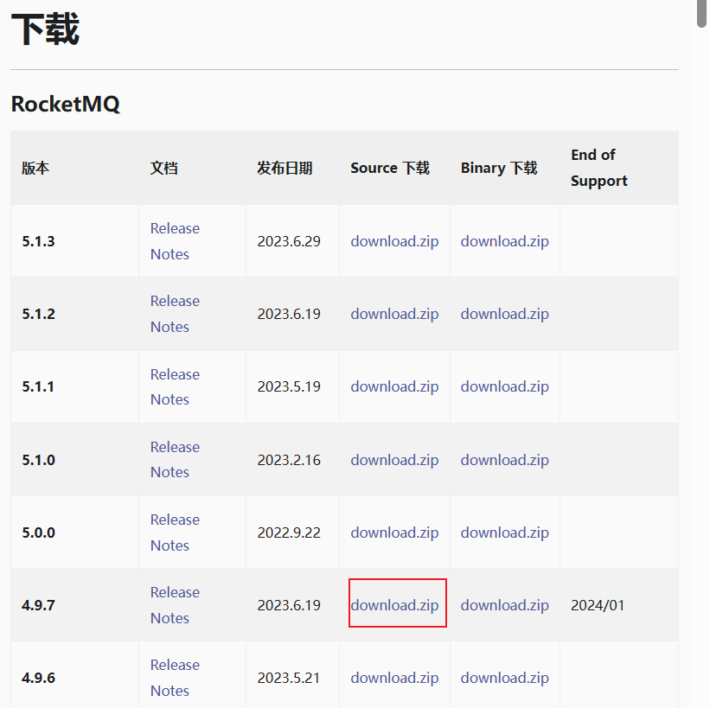Download source zip for version 4.9.6
The width and height of the screenshot is (710, 708).
tap(394, 678)
